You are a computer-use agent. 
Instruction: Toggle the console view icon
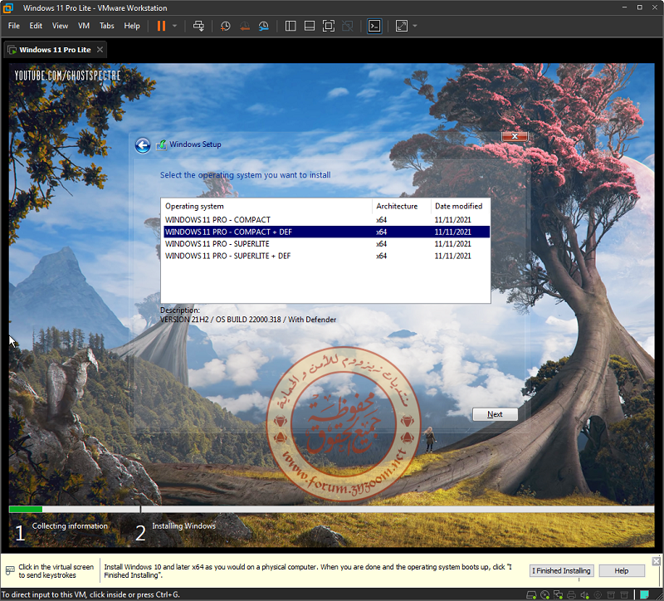[374, 26]
